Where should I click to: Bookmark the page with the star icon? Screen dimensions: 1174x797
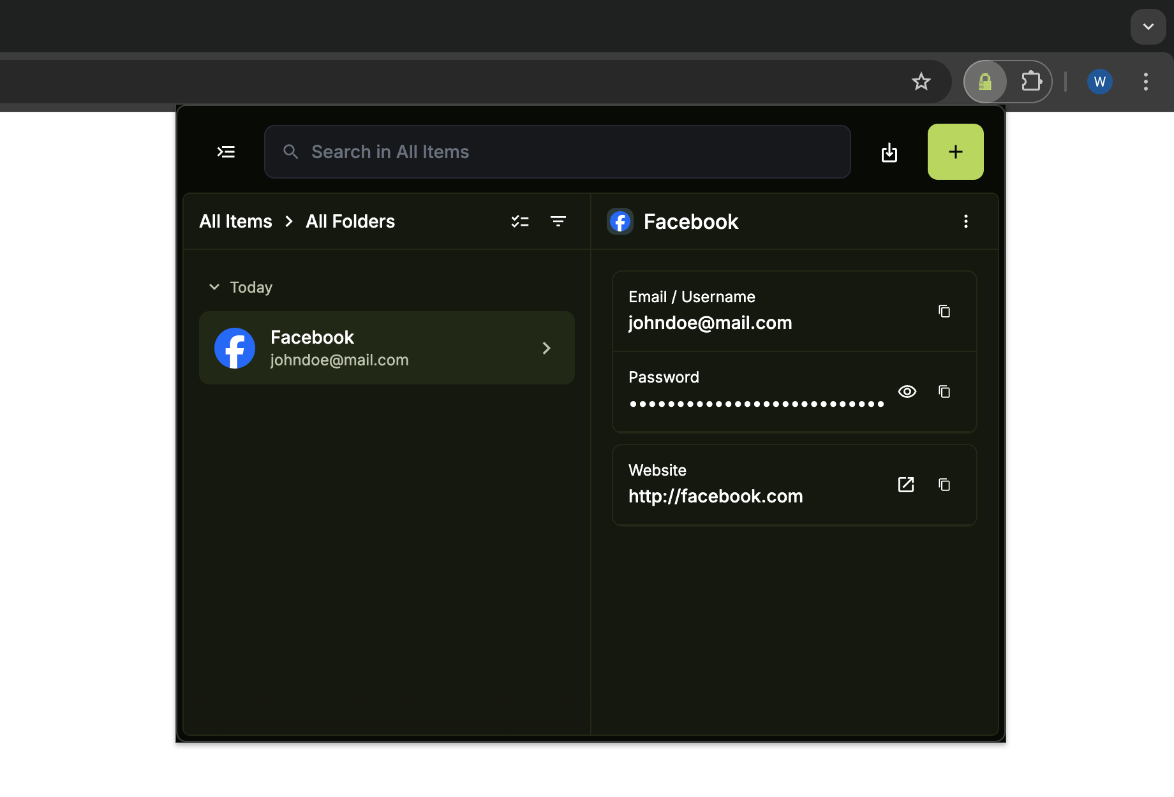tap(921, 82)
